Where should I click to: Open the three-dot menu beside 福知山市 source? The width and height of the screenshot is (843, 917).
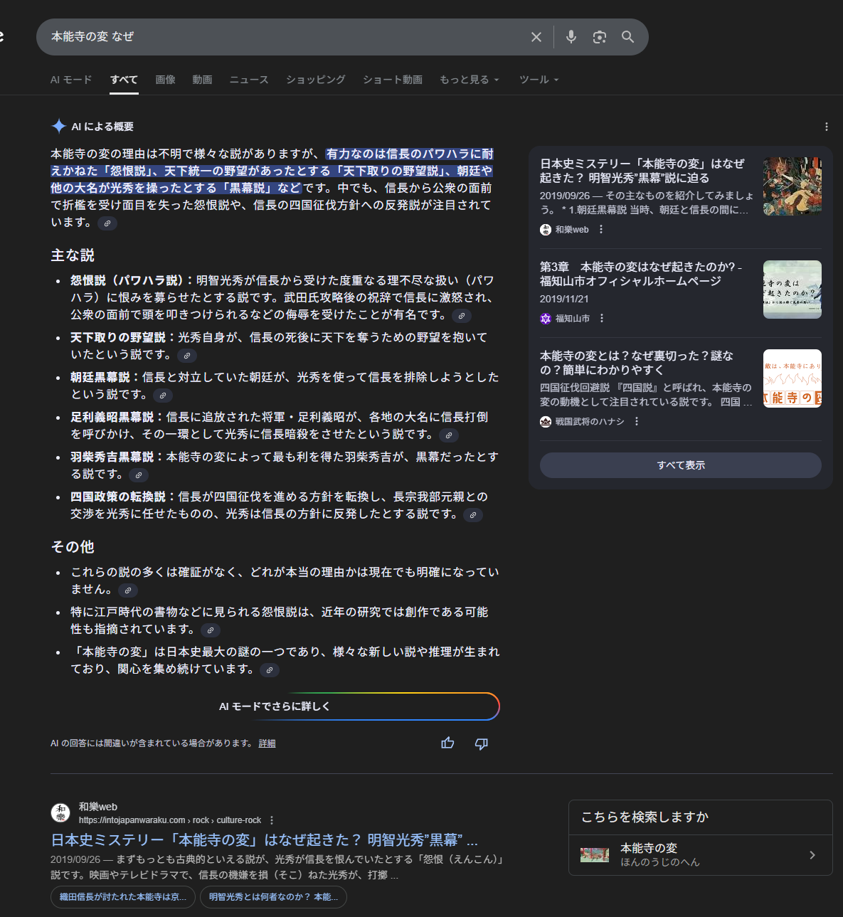[602, 319]
